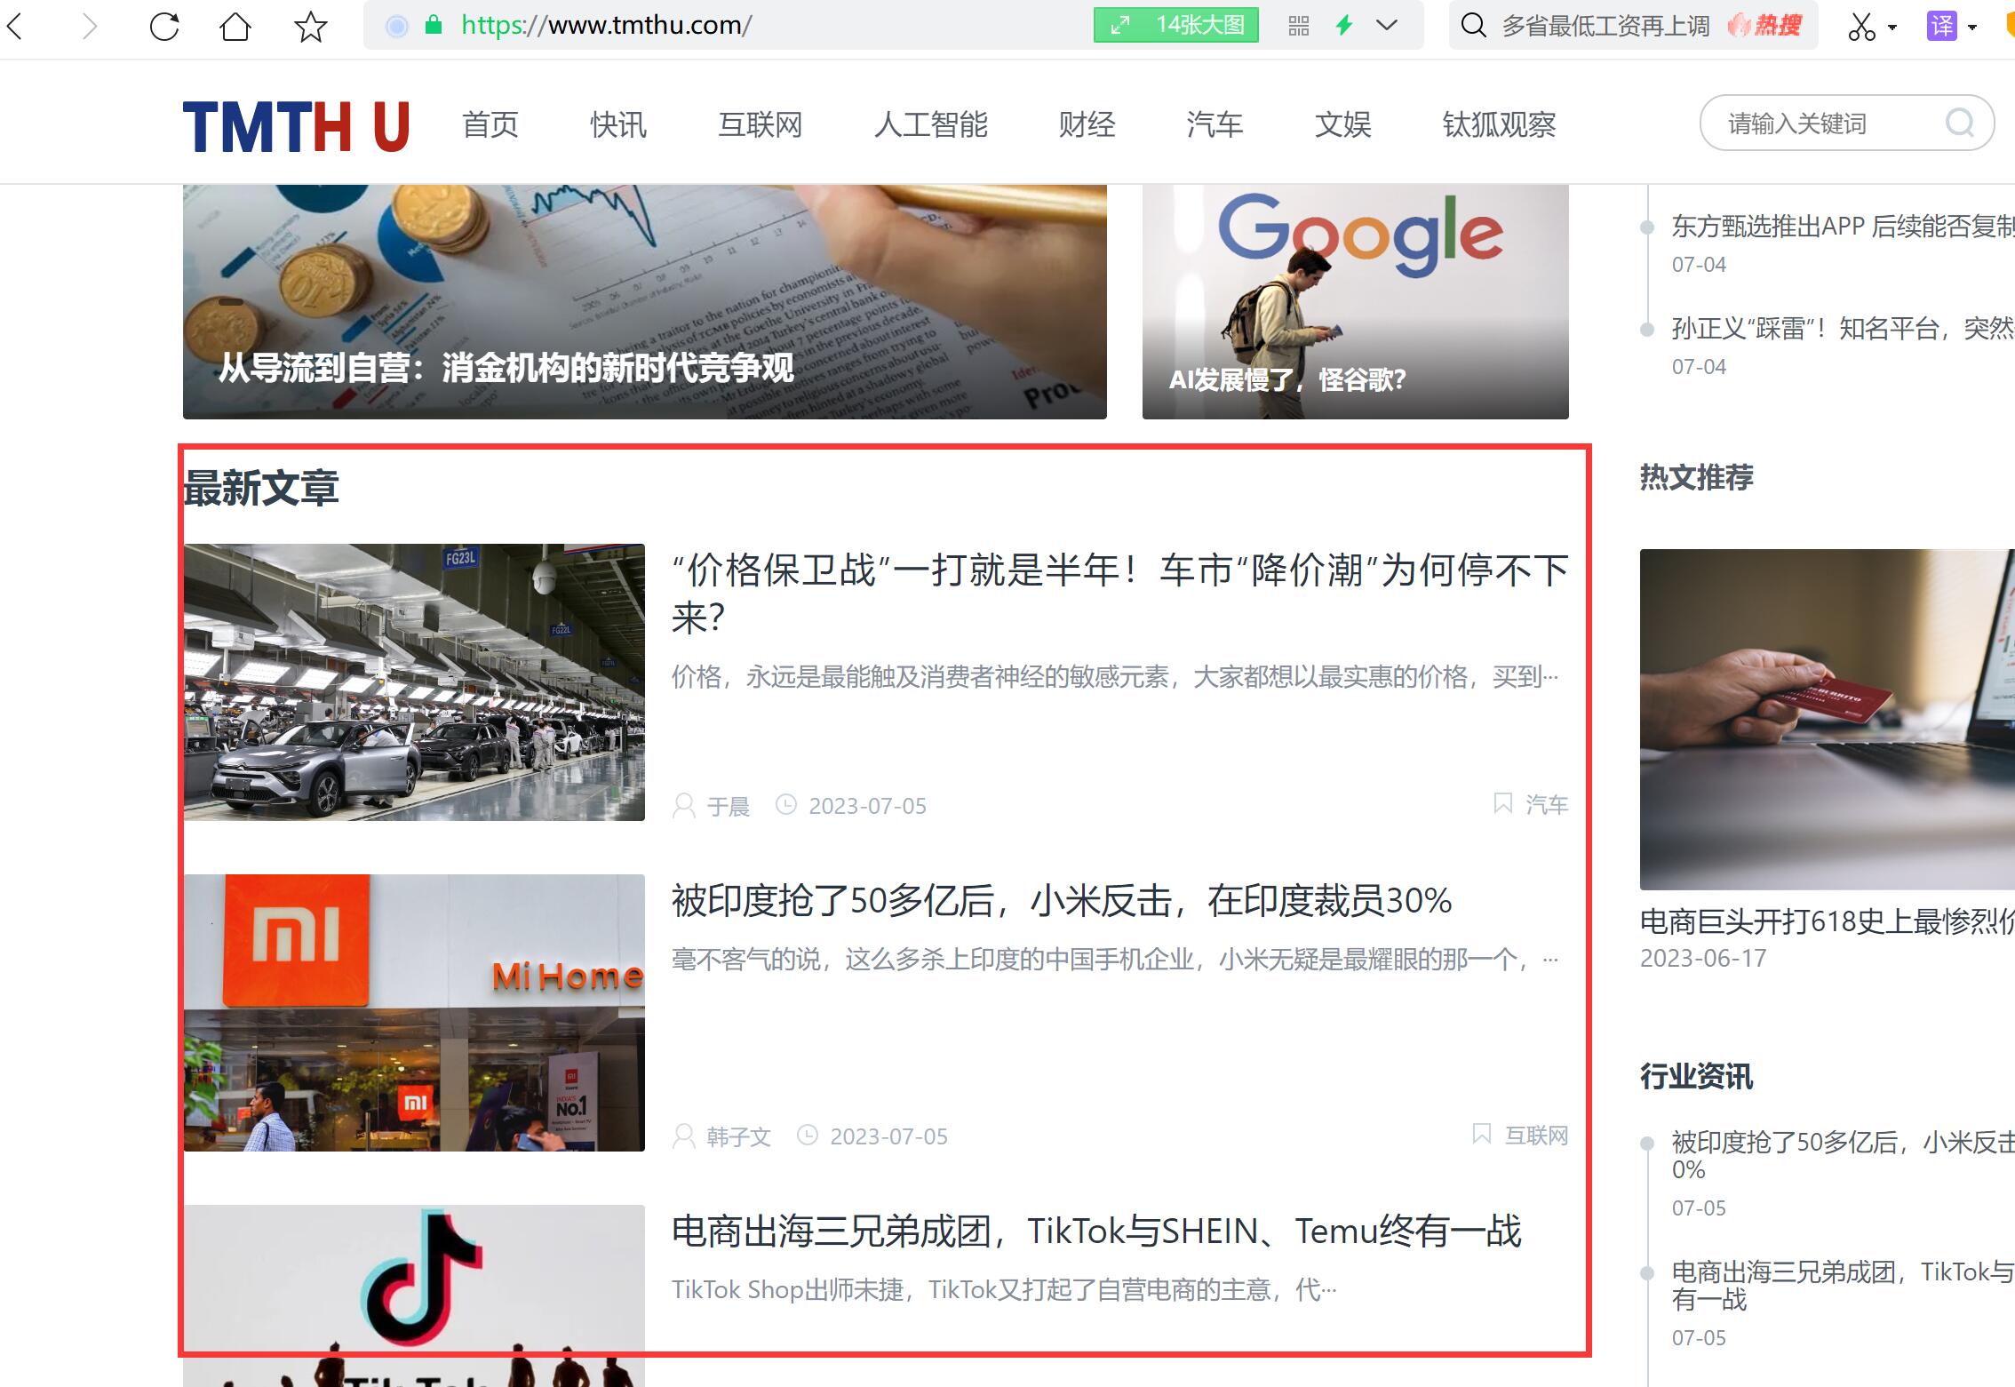Click the scissors screenshot tool icon
The height and width of the screenshot is (1387, 2015).
(x=1861, y=26)
